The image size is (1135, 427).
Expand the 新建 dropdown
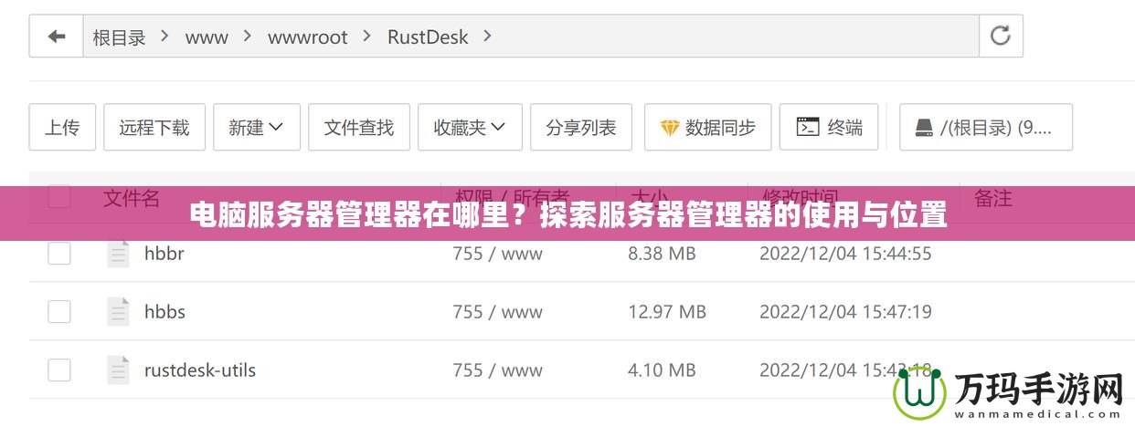click(257, 127)
